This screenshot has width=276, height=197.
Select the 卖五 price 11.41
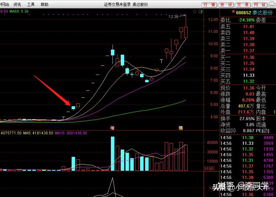tap(248, 27)
